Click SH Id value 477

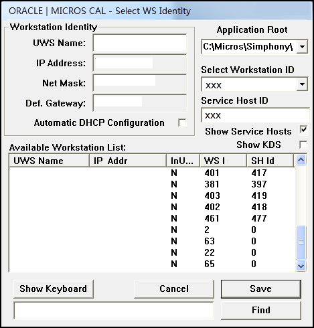pos(259,218)
